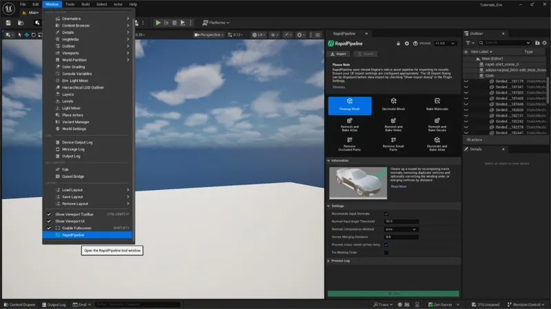Click the Eject button in toolbar

(x=183, y=23)
